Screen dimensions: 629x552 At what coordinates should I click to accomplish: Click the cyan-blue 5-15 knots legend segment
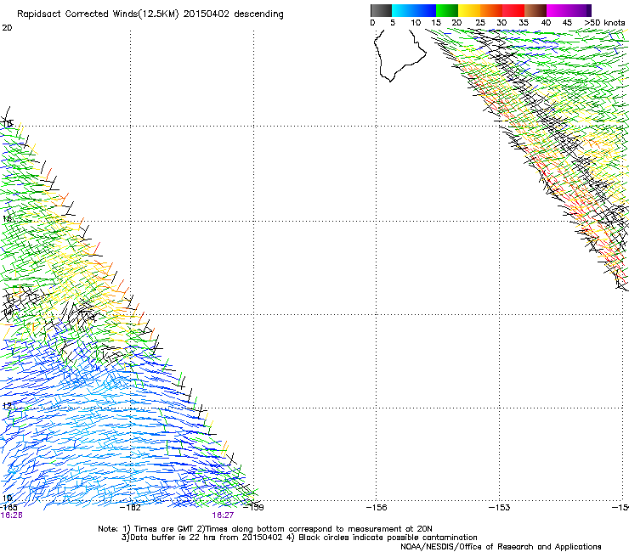pyautogui.click(x=414, y=10)
